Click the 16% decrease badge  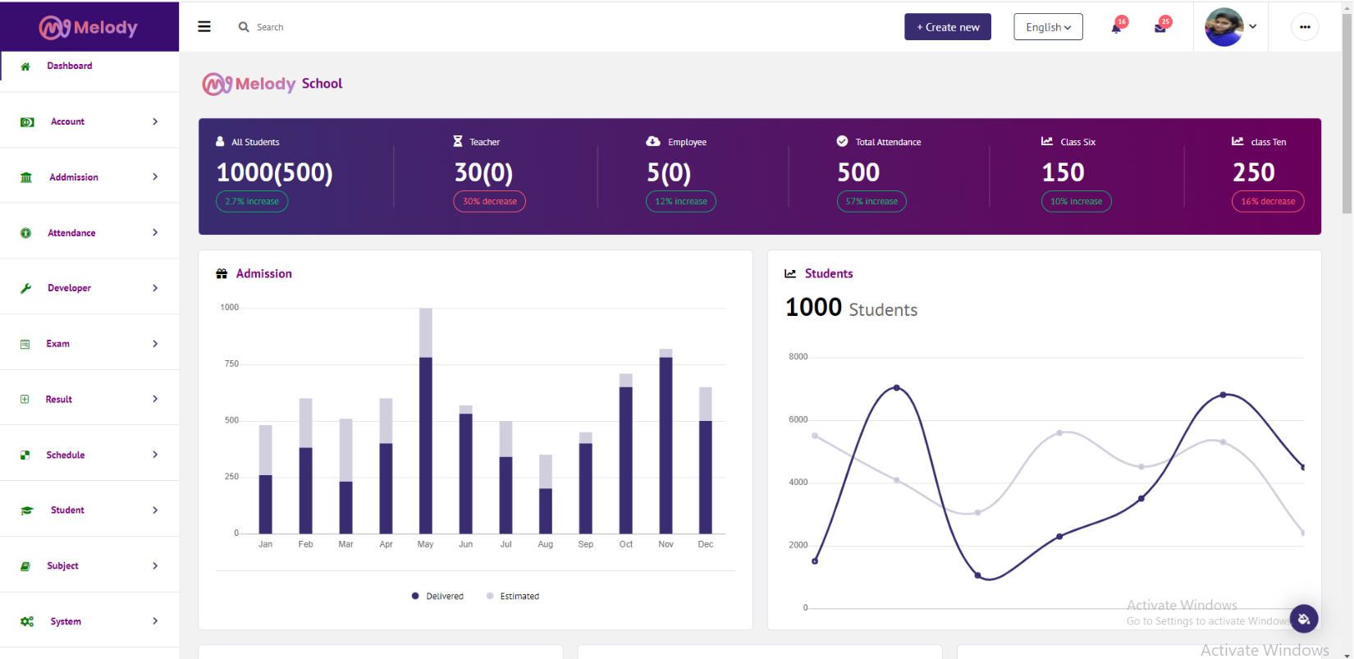click(x=1268, y=201)
